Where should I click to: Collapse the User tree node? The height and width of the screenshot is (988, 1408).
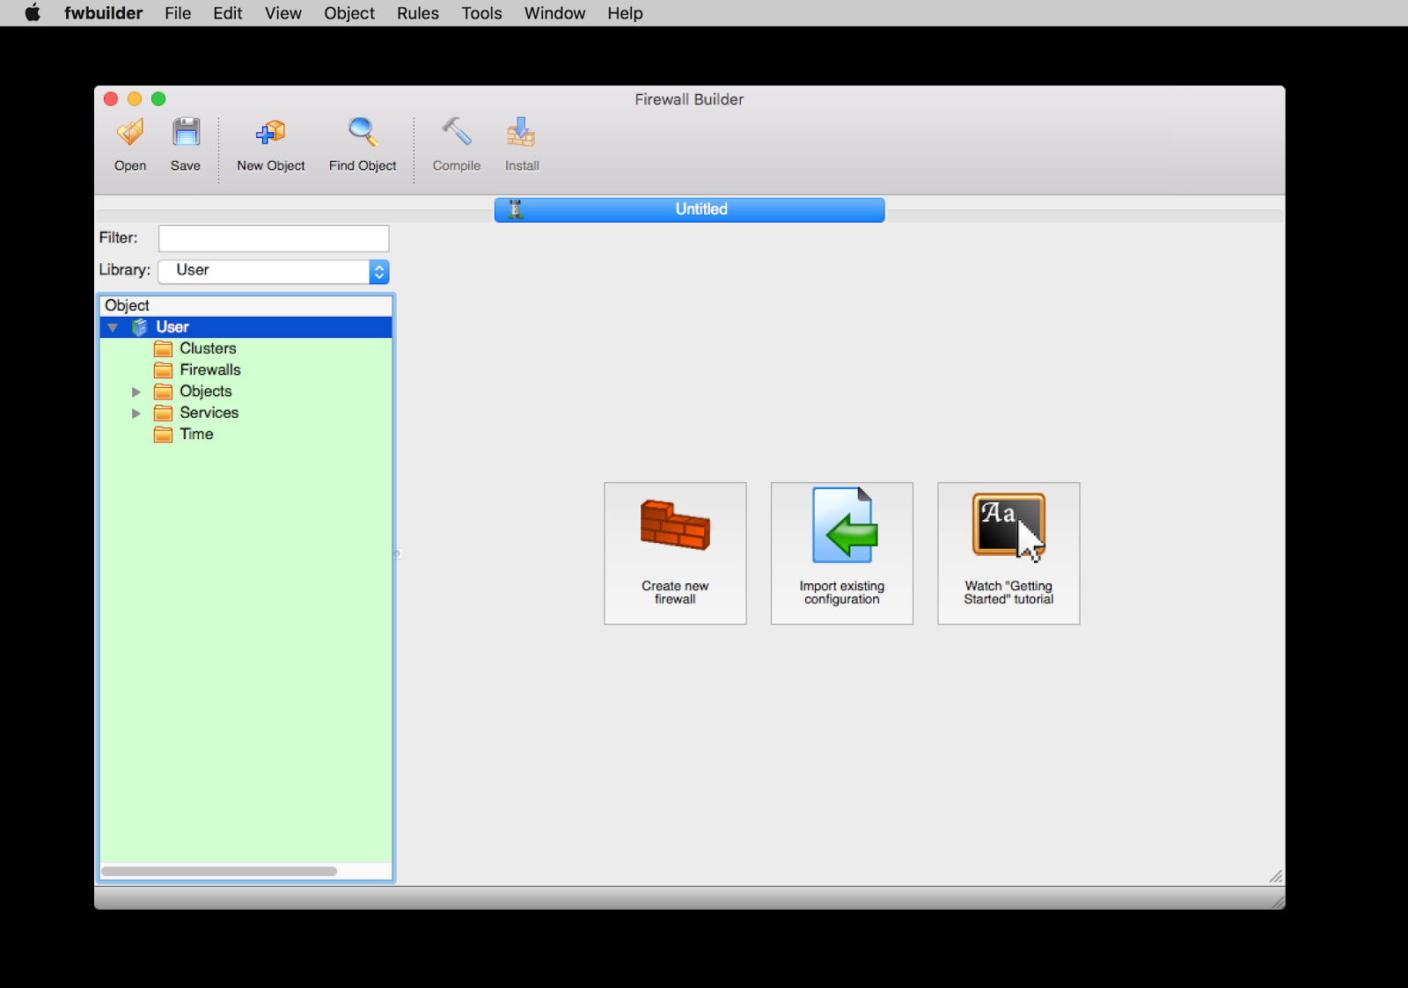coord(113,326)
